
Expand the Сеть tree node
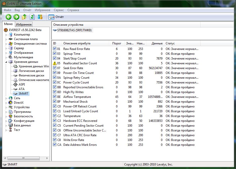[6, 98]
